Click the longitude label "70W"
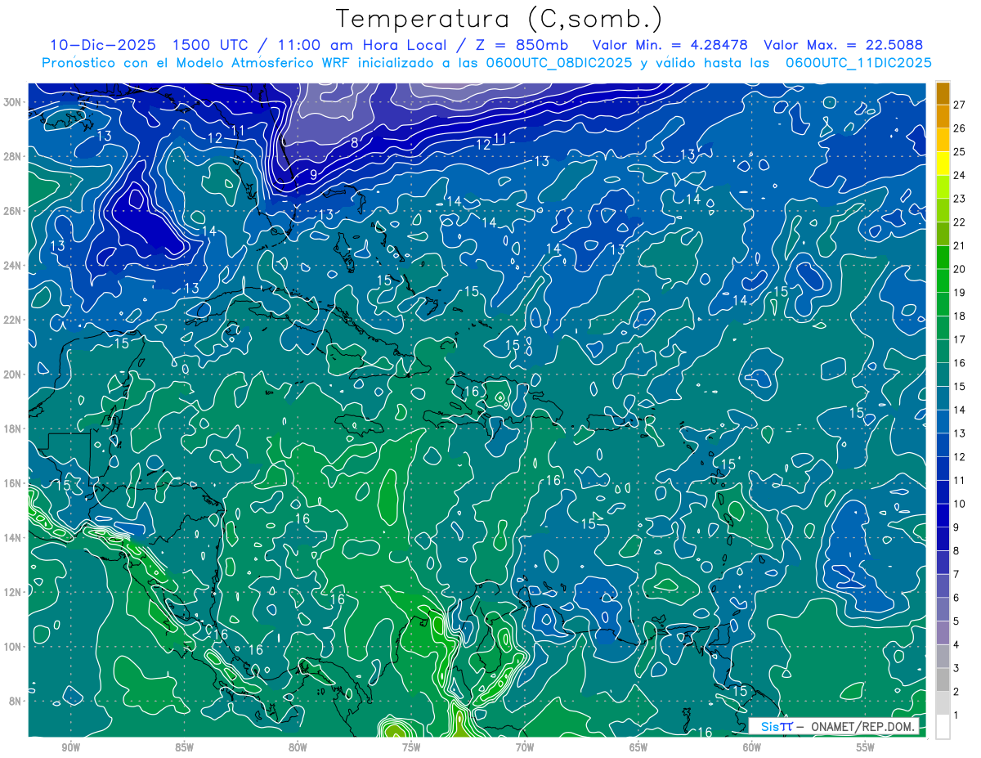Viewport: 981px width, 758px height. point(525,748)
